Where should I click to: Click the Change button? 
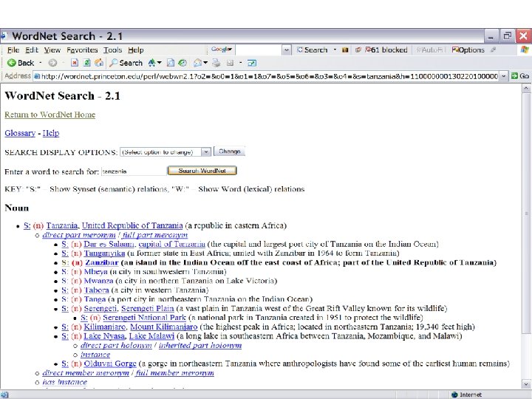(x=229, y=151)
